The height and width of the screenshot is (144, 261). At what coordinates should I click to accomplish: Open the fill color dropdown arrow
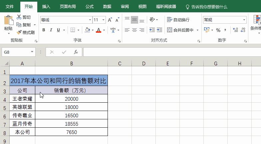coord(93,30)
